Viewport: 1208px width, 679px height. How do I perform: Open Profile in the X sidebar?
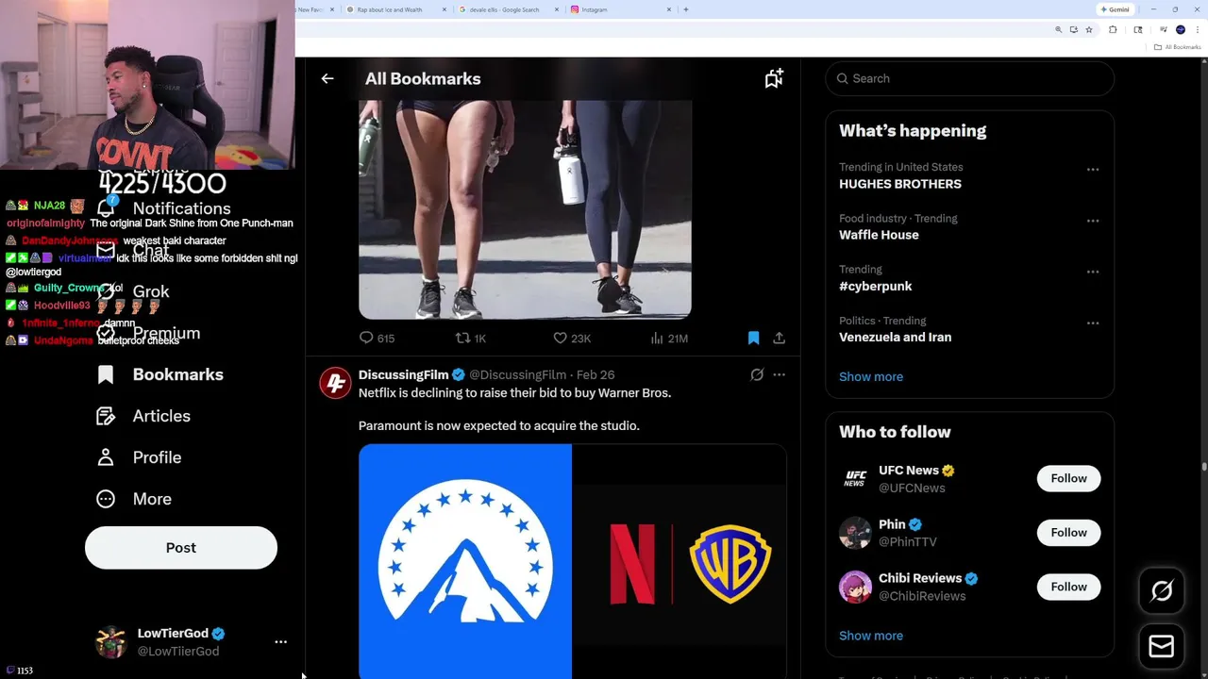pos(139,457)
